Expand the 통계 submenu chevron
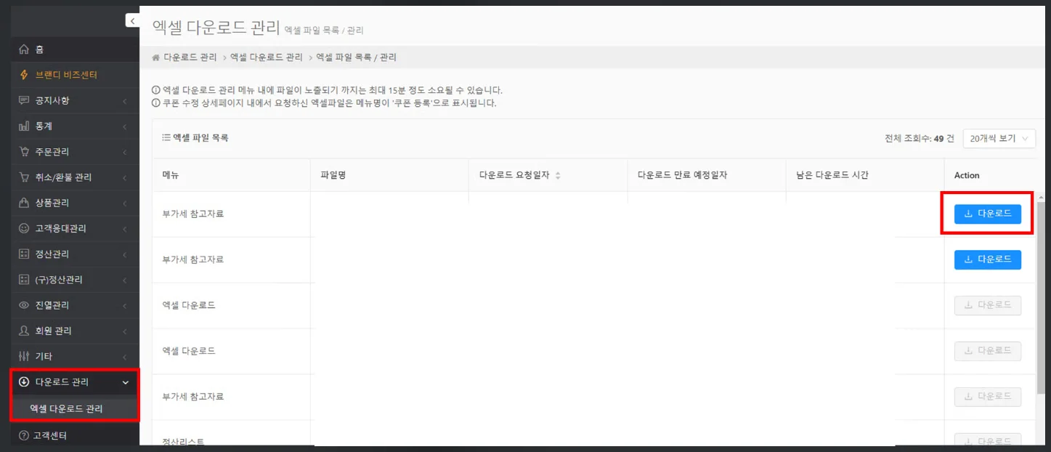1051x452 pixels. 125,126
